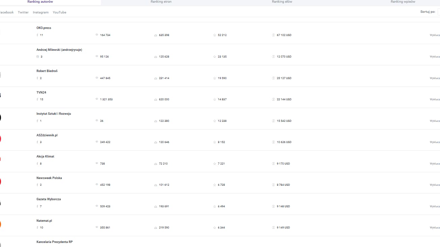Open the Newsweek Polska author entry

pyautogui.click(x=49, y=178)
